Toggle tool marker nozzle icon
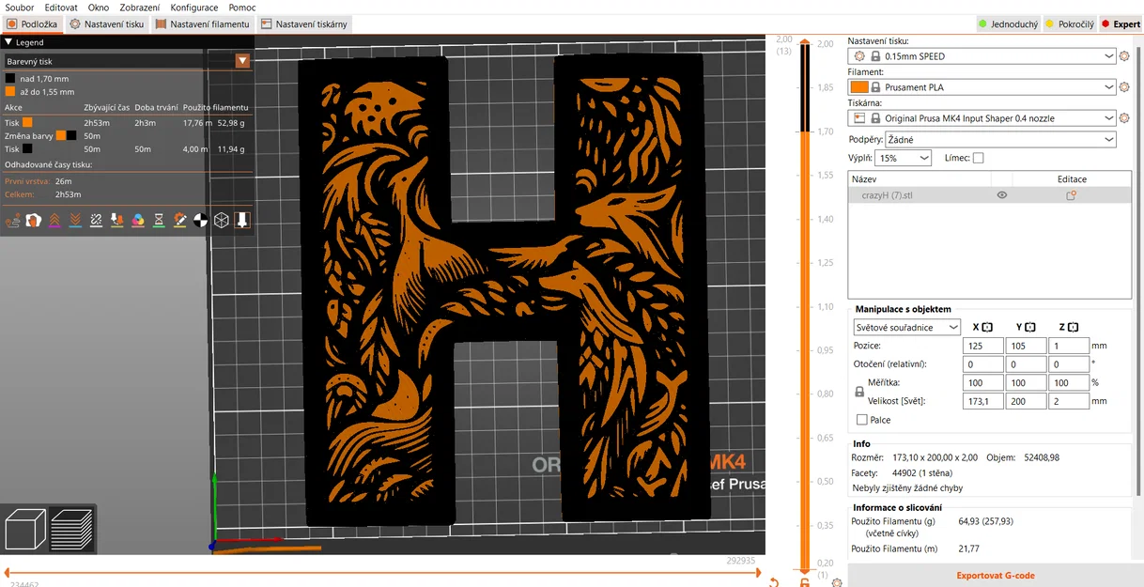This screenshot has width=1144, height=587. point(242,220)
